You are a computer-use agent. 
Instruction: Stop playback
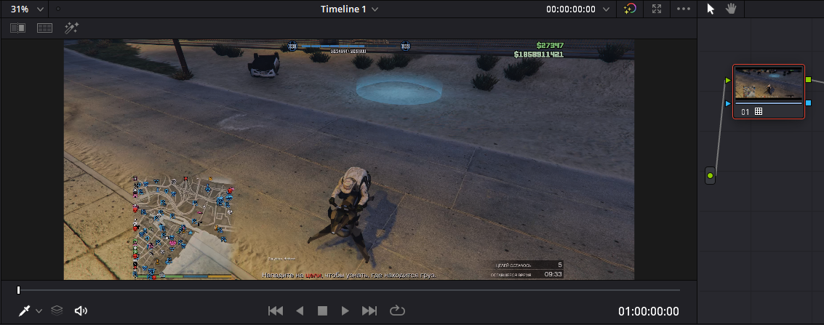click(x=322, y=311)
